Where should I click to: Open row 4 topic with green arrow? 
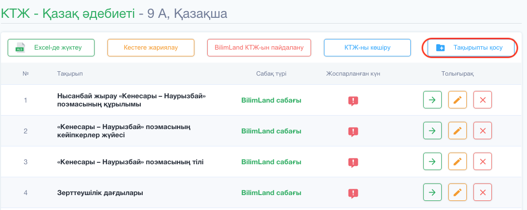[x=432, y=193]
